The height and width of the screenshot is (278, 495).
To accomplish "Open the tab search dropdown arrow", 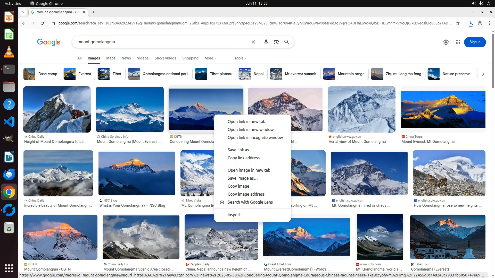I will [23, 12].
